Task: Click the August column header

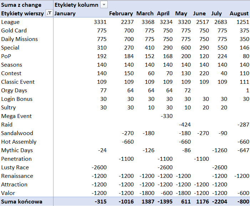Action: coord(239,14)
